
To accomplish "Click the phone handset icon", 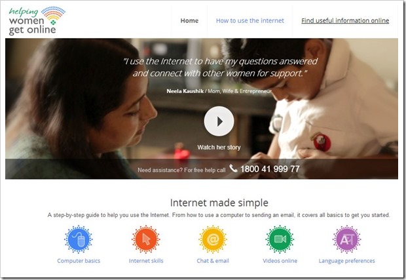I will pos(233,169).
